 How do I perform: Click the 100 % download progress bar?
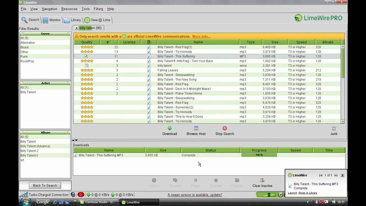(259, 155)
